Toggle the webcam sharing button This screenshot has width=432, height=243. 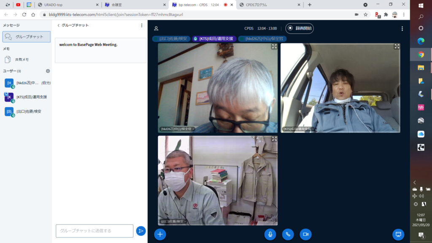coord(305,234)
